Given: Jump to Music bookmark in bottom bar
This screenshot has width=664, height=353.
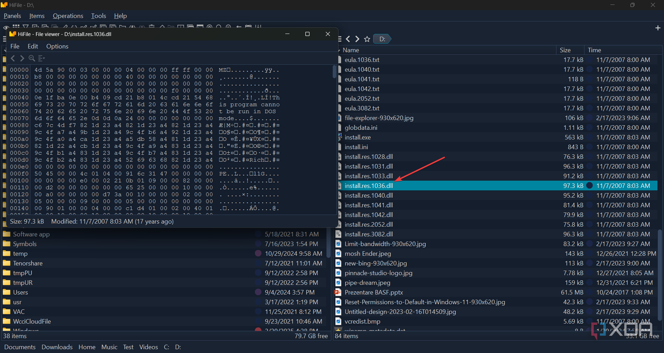Looking at the screenshot, I should pos(109,347).
